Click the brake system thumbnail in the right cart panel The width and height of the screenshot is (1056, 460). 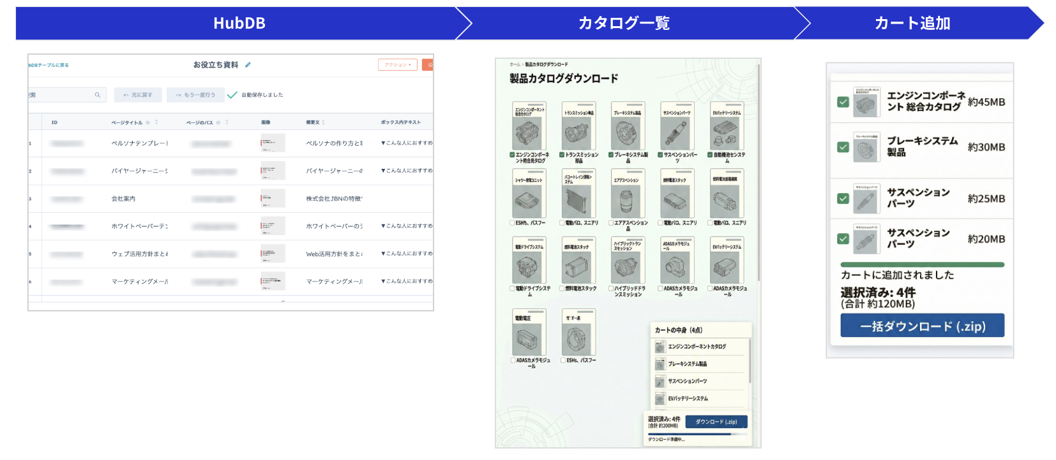pyautogui.click(x=866, y=147)
